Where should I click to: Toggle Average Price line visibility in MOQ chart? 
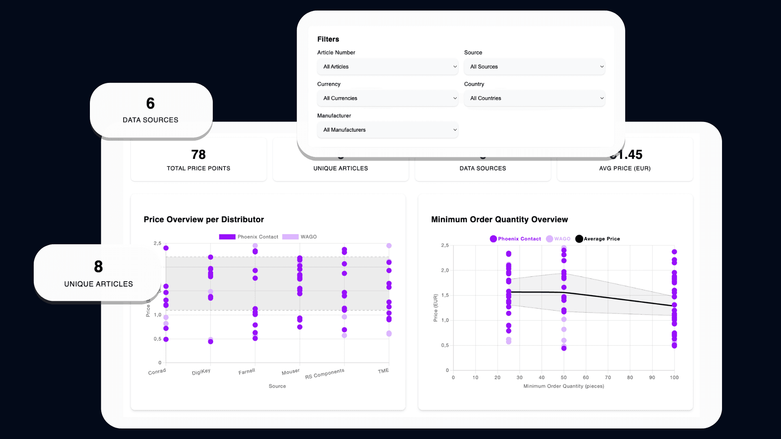pos(598,239)
